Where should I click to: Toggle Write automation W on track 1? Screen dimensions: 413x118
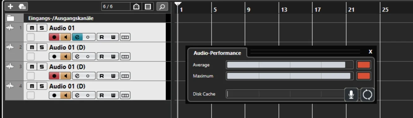click(x=113, y=37)
